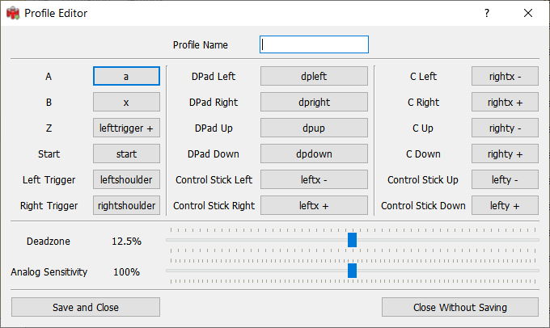Click the Start mapping button
This screenshot has width=550, height=328.
(126, 153)
